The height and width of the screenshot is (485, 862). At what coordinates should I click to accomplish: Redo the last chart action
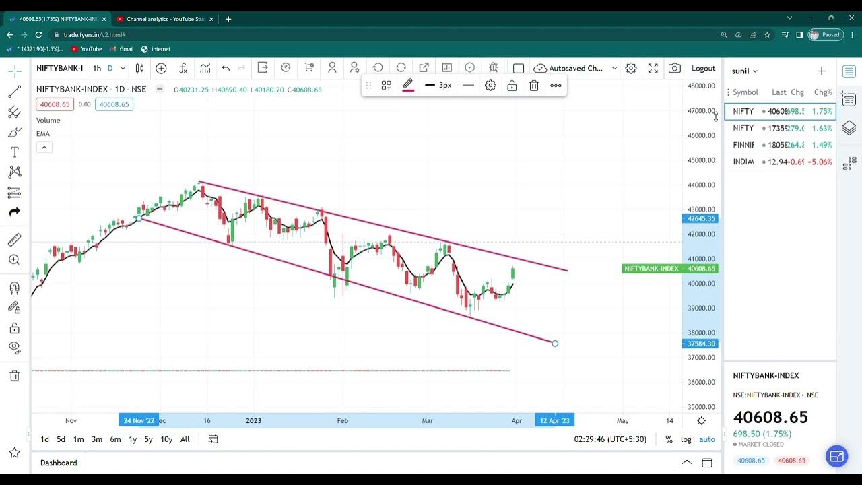point(242,68)
